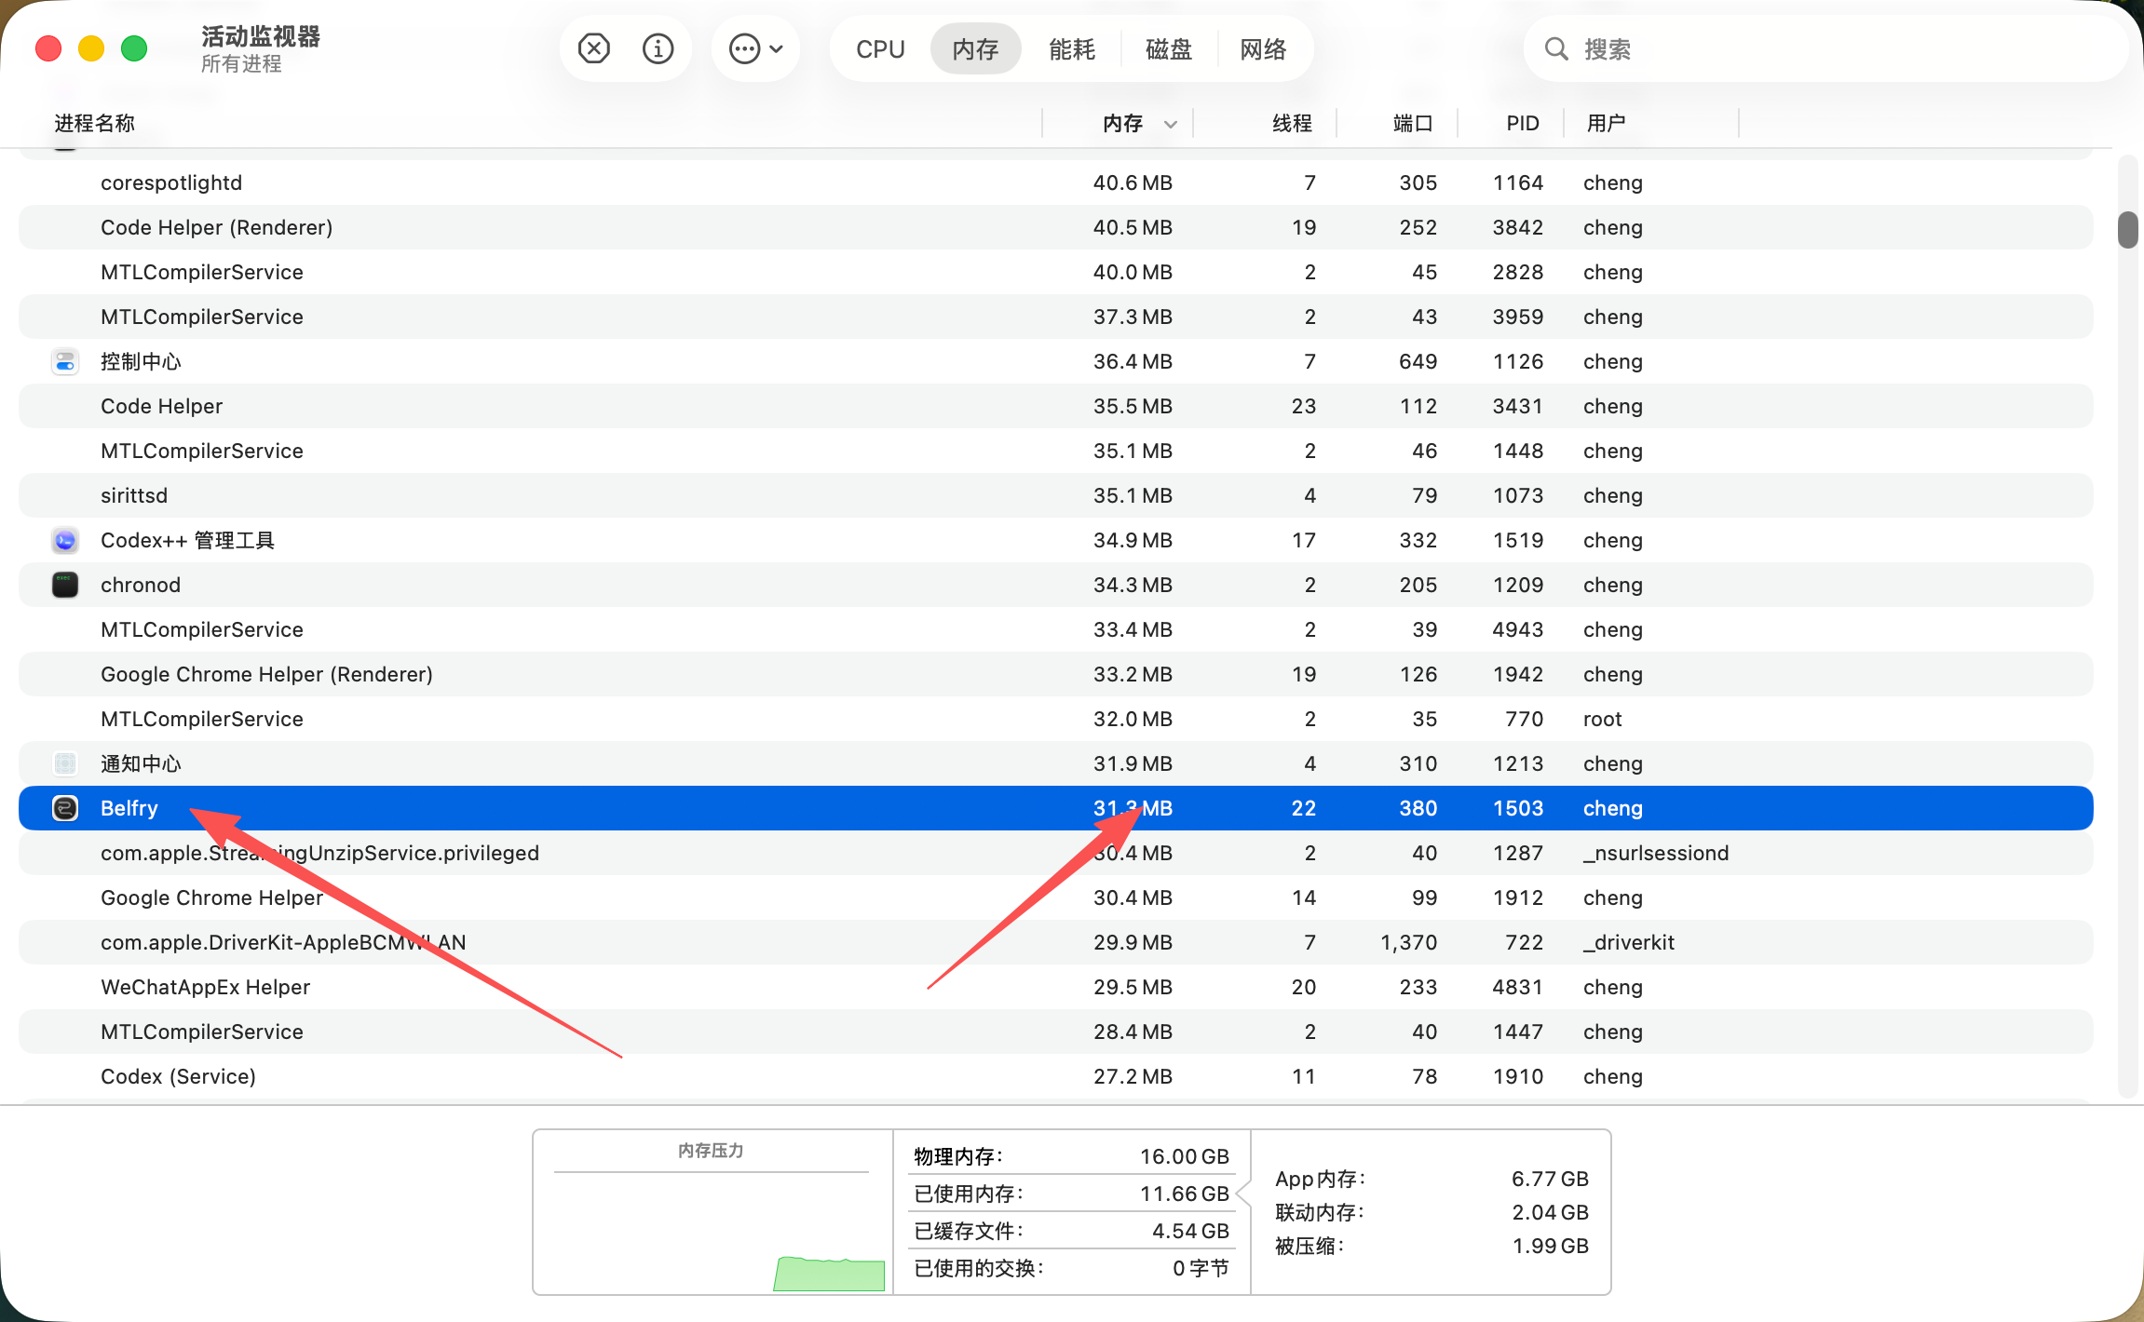Select the chronod process name
The width and height of the screenshot is (2144, 1322).
pyautogui.click(x=141, y=585)
